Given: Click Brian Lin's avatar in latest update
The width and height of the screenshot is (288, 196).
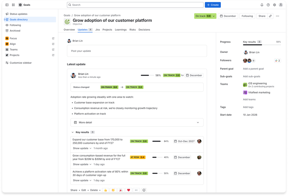Looking at the screenshot, I should click(73, 75).
